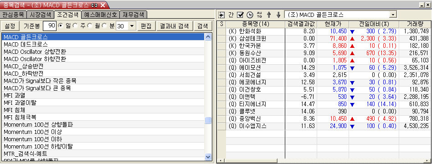Click the AUTO icon
This screenshot has width=432, height=164.
(x=259, y=15)
